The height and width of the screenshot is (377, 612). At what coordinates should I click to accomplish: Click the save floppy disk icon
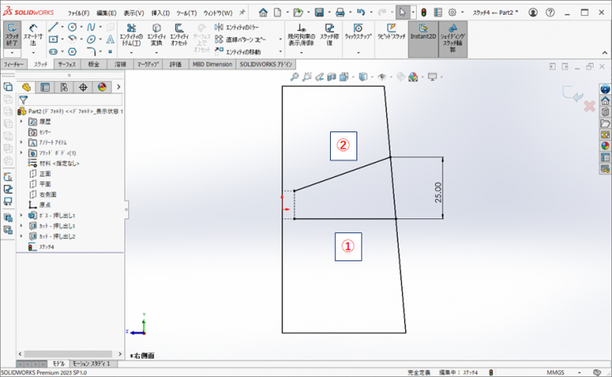point(319,13)
